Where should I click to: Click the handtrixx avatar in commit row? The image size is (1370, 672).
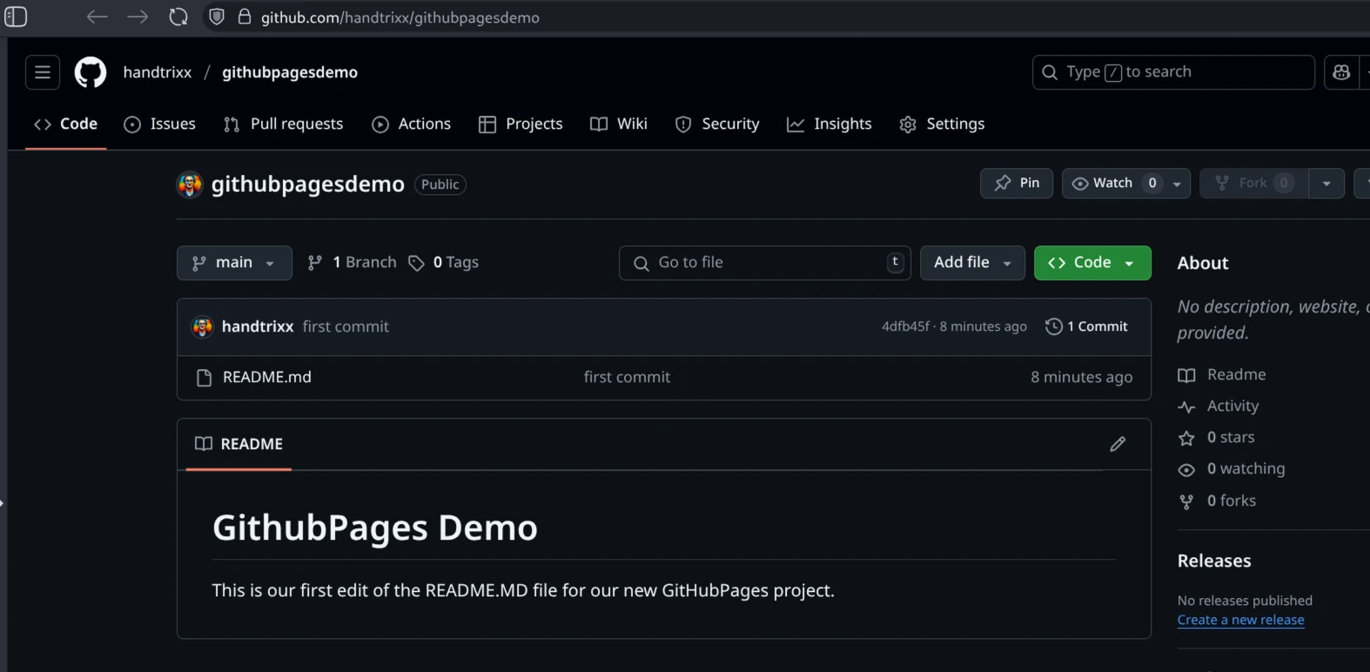coord(202,326)
